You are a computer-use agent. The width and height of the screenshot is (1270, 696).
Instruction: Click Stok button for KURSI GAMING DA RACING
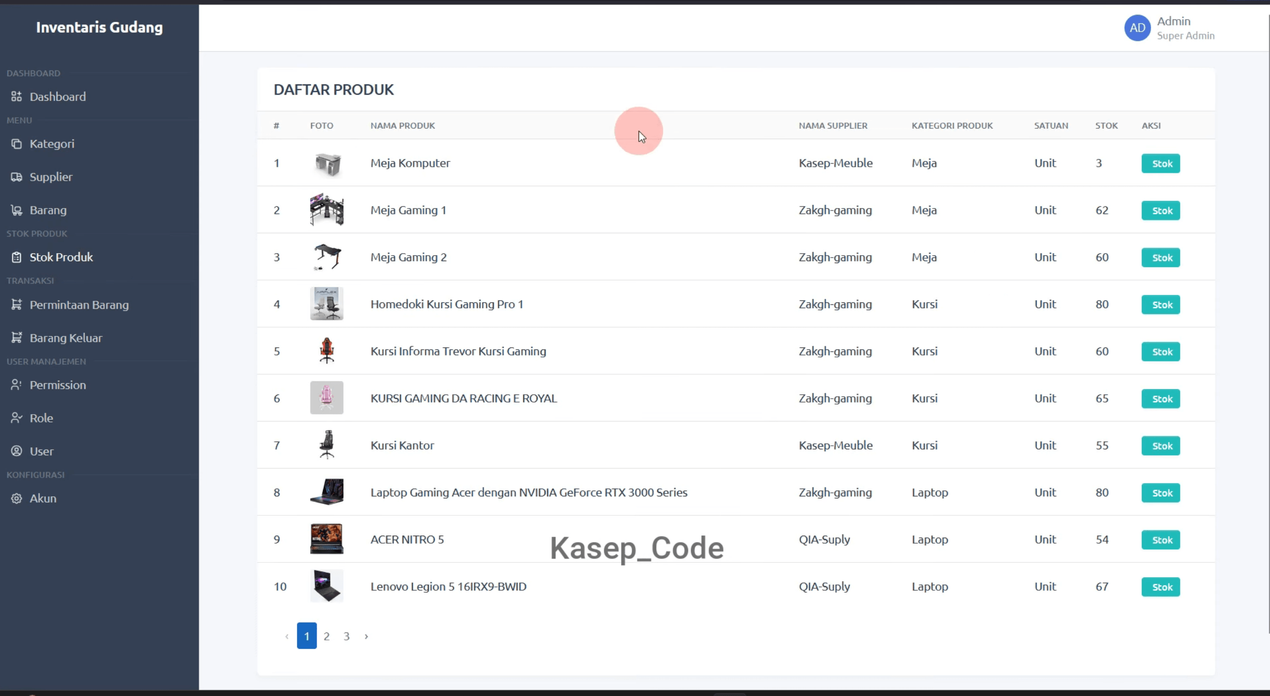[x=1161, y=399]
